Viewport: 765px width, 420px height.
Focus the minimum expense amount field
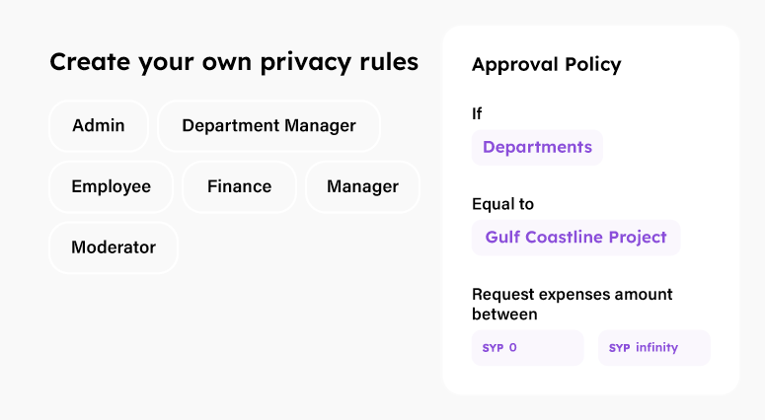527,348
